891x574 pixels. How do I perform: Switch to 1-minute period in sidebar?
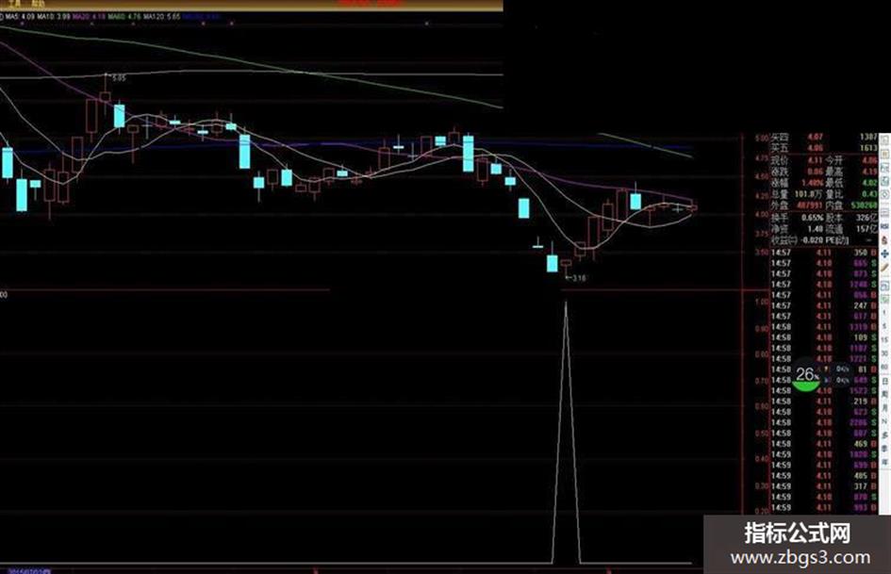coord(884,313)
